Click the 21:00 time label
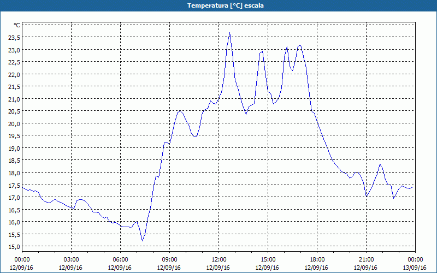Viewport: 437px width, 273px height. pos(366,260)
